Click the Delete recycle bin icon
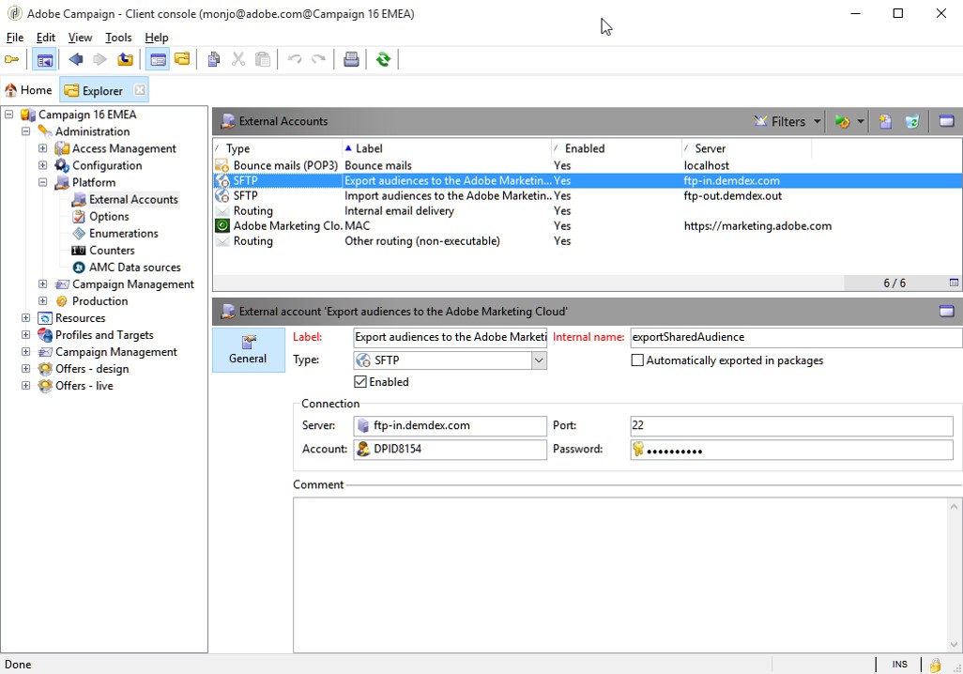 click(x=912, y=122)
